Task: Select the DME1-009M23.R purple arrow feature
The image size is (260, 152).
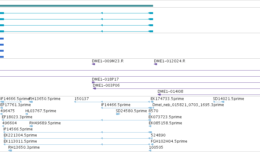Action: pos(93,64)
